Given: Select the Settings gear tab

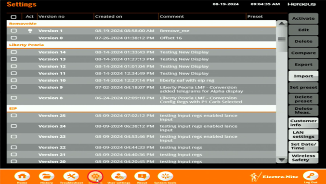Looking at the screenshot, I should [x=95, y=176].
